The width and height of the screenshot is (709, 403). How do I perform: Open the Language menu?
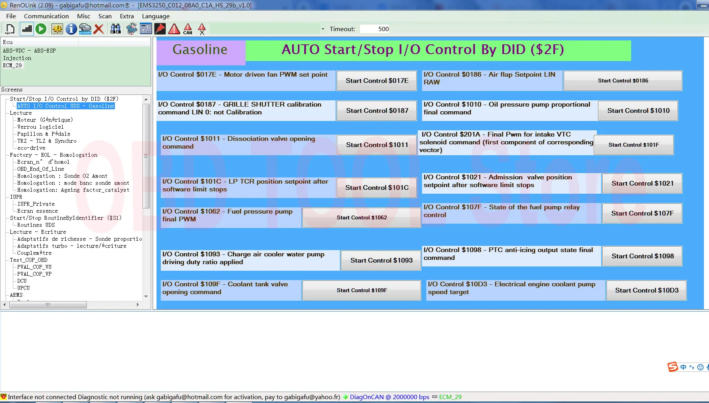click(x=156, y=16)
